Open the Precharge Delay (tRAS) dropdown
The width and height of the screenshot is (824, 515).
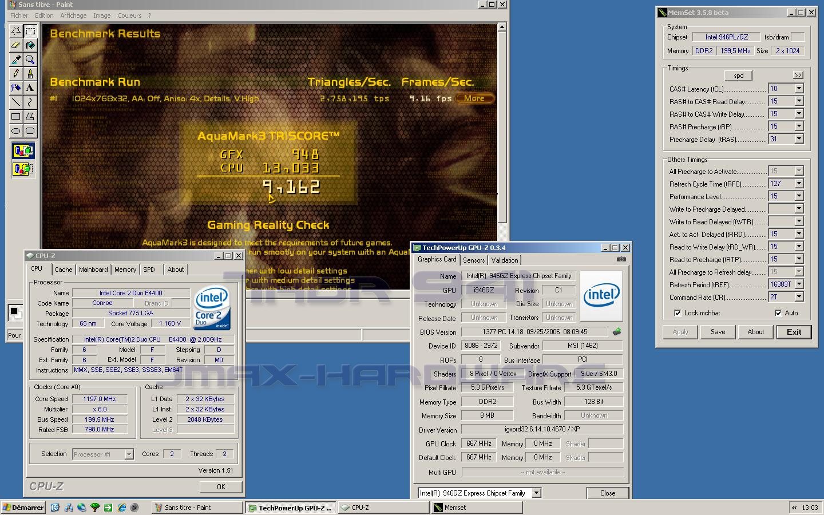[799, 139]
